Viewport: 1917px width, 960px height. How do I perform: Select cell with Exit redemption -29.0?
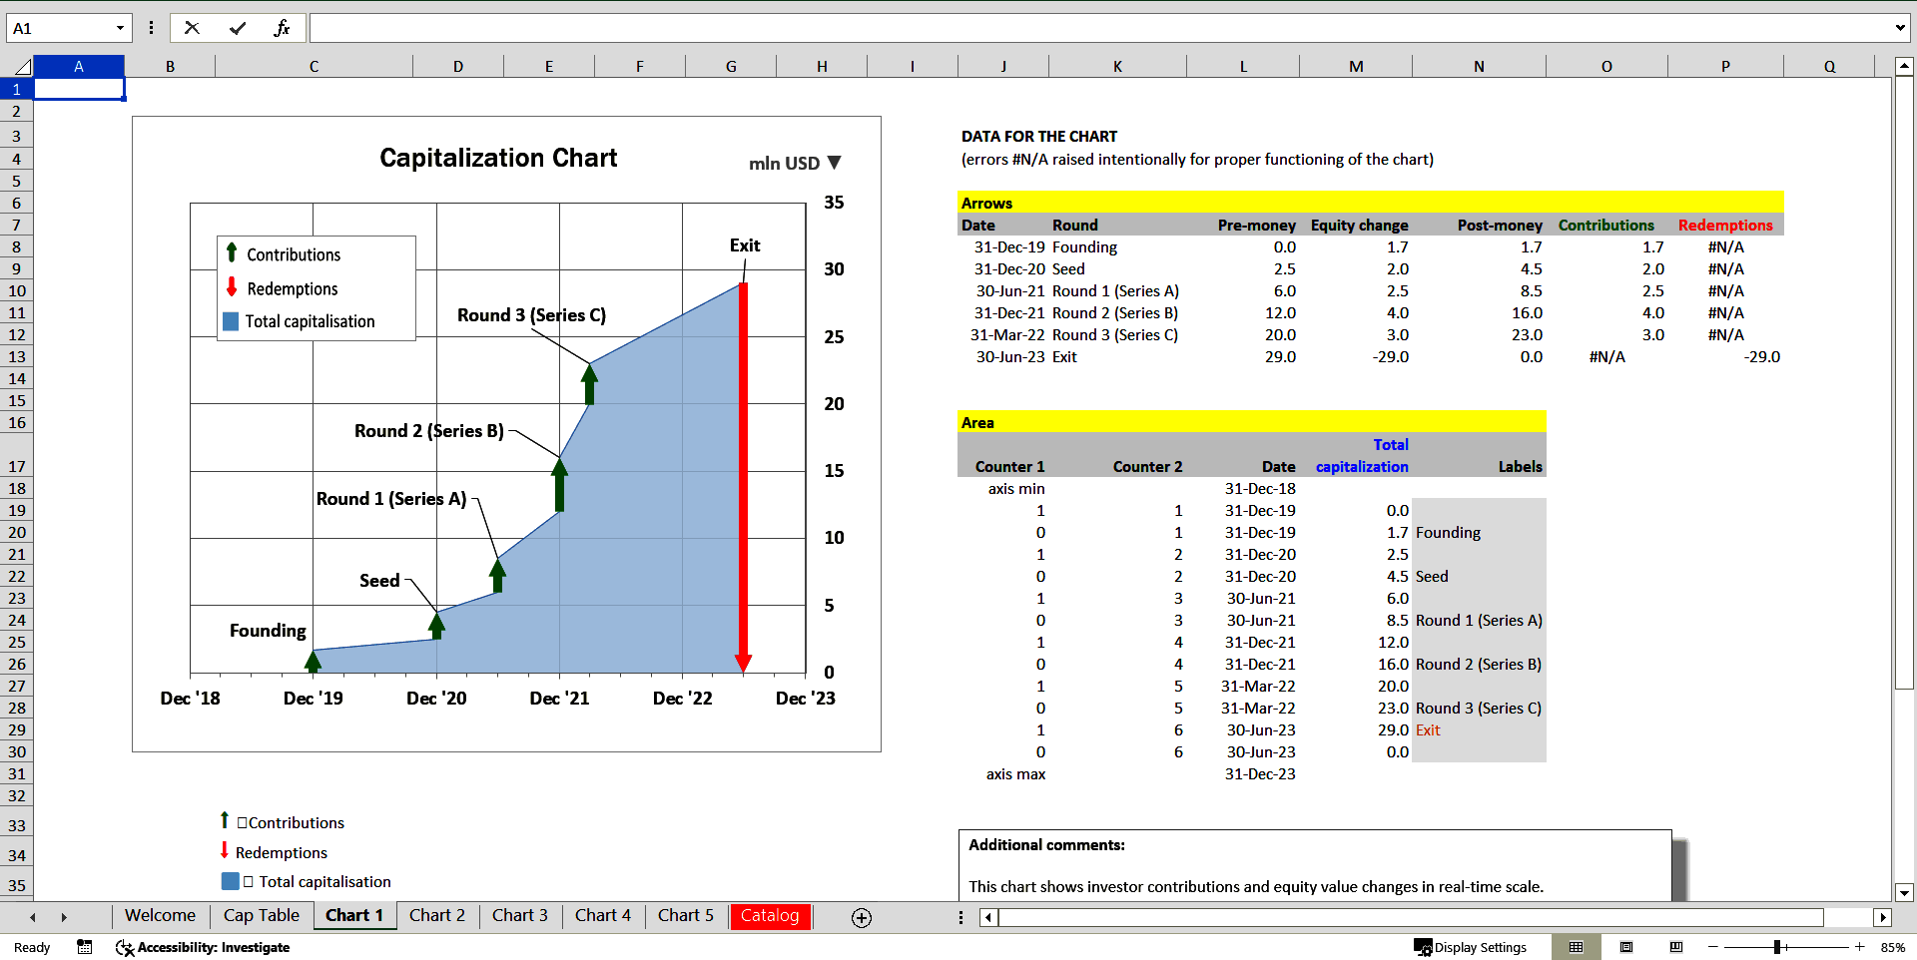pos(1725,356)
